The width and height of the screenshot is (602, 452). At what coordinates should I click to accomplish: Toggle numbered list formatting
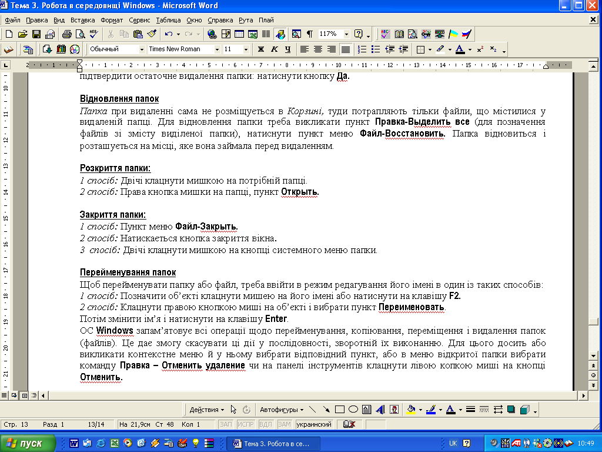click(x=362, y=49)
